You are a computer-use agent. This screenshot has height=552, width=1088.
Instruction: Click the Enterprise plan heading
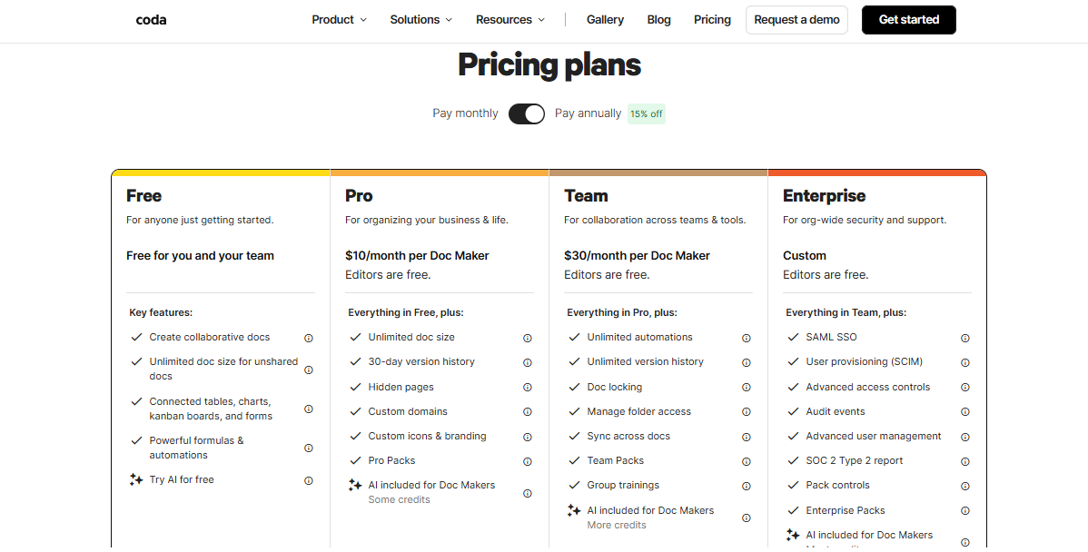pyautogui.click(x=825, y=195)
